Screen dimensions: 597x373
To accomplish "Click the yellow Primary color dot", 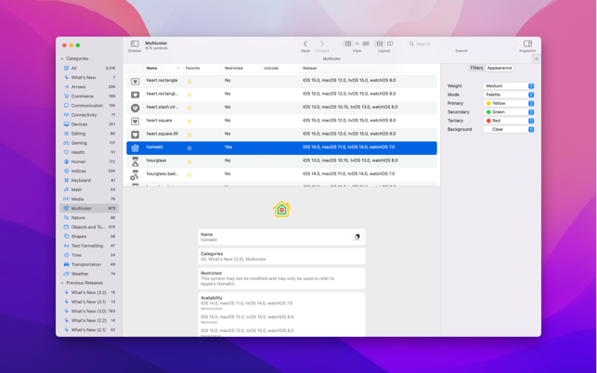I will tap(488, 104).
